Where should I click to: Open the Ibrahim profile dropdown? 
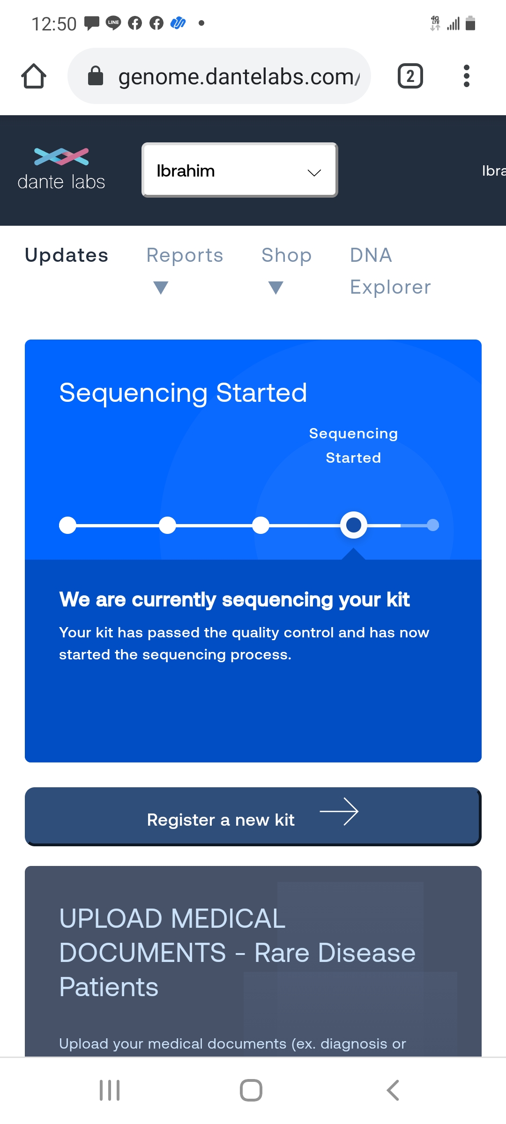239,170
